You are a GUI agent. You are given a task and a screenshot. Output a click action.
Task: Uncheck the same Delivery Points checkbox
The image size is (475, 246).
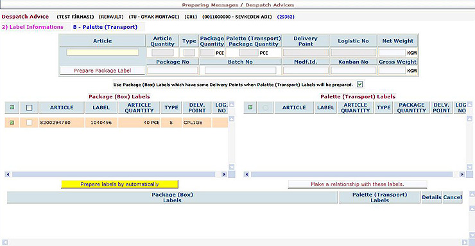pyautogui.click(x=360, y=84)
